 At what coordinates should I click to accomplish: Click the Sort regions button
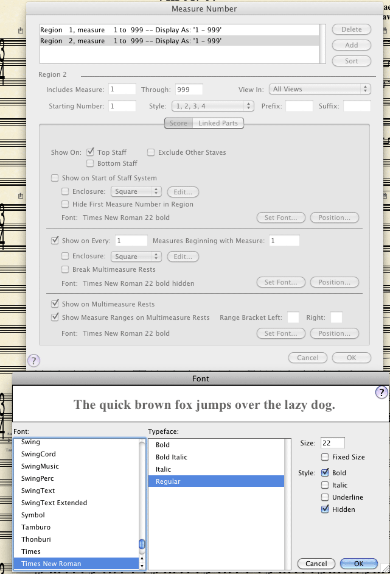point(351,61)
